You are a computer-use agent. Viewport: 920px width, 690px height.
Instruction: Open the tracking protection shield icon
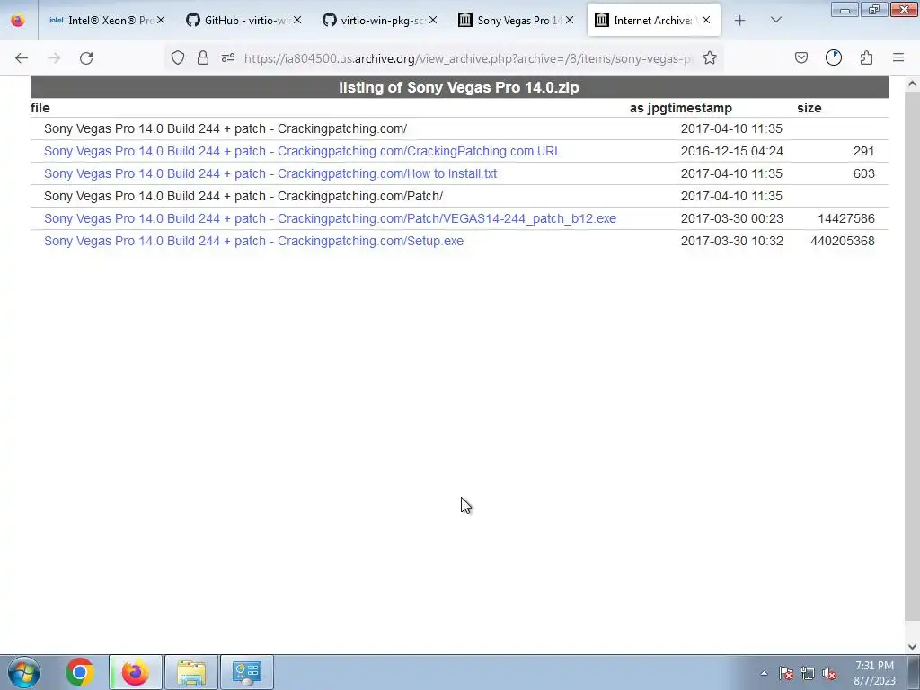point(178,57)
